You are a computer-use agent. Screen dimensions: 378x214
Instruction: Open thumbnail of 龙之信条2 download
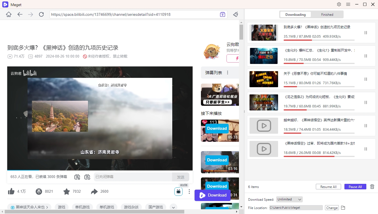264,102
